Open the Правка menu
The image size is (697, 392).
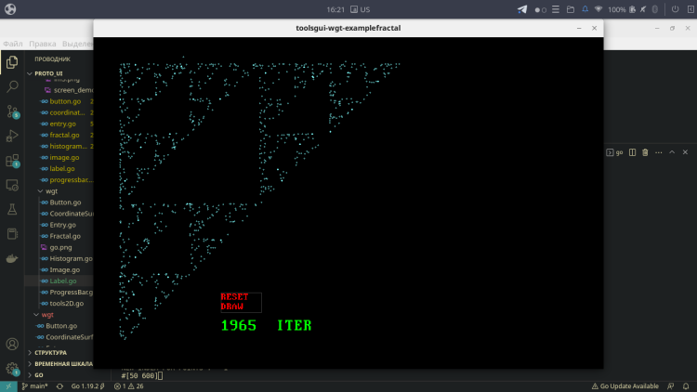point(42,44)
